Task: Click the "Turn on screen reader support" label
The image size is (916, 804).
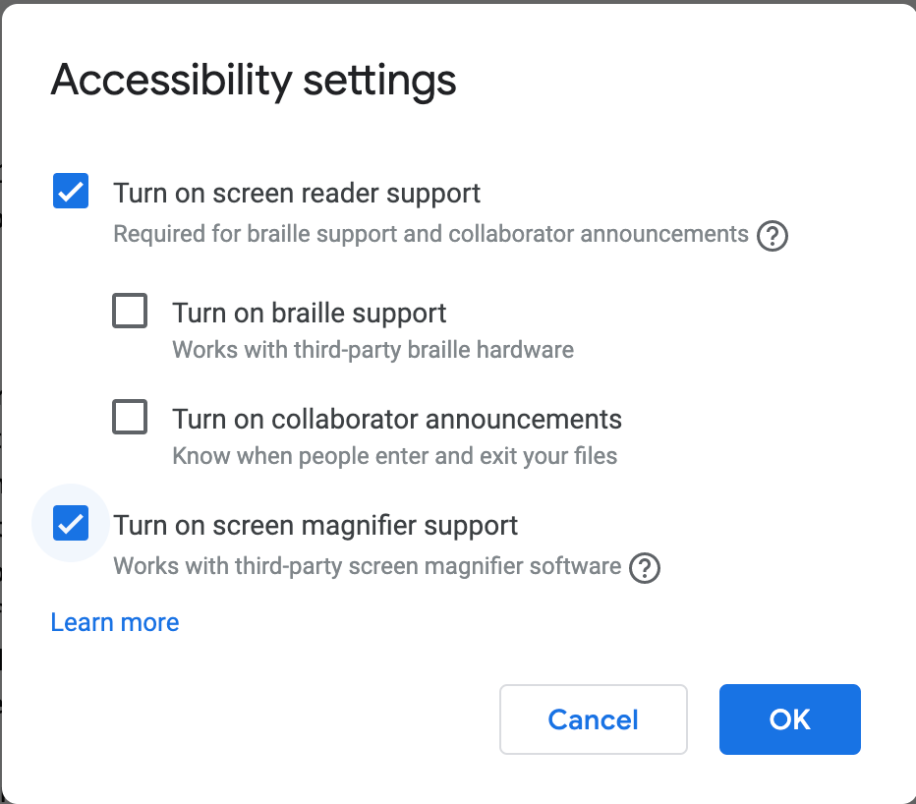Action: (297, 193)
